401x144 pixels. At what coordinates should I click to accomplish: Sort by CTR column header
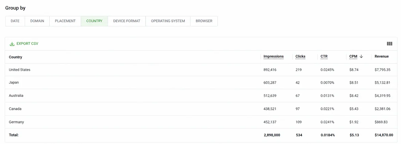pyautogui.click(x=324, y=57)
